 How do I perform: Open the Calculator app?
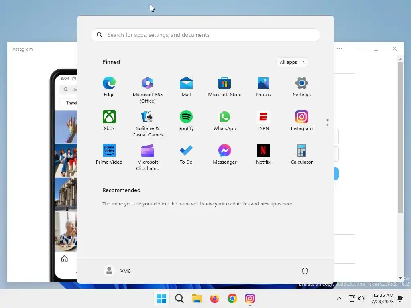tap(302, 154)
